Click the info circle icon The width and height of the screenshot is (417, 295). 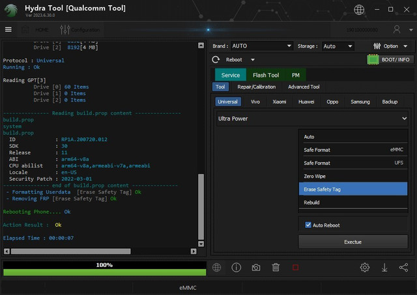click(x=236, y=268)
